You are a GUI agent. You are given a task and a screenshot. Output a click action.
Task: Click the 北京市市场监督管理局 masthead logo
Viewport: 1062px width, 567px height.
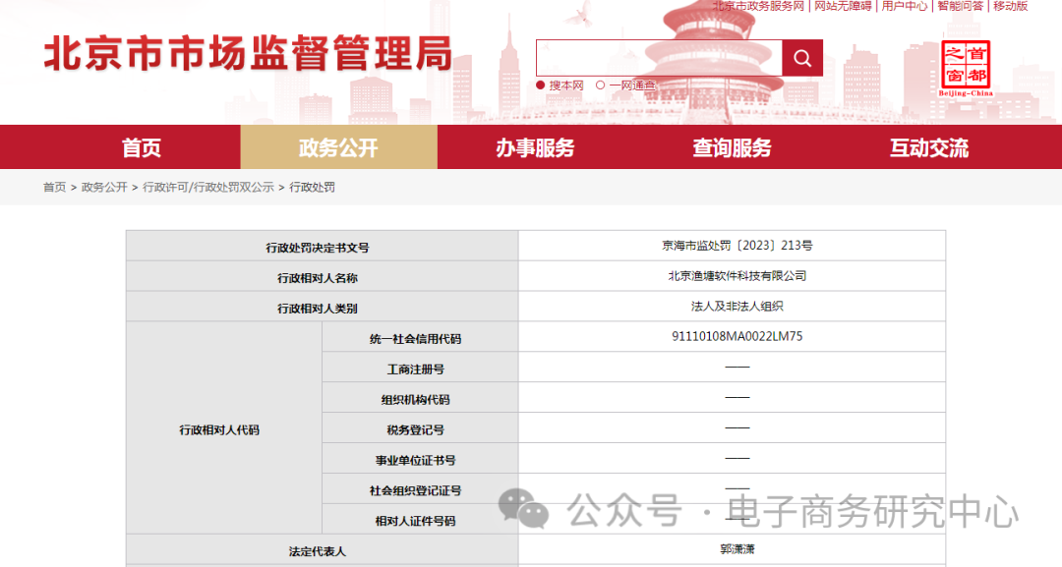point(246,56)
